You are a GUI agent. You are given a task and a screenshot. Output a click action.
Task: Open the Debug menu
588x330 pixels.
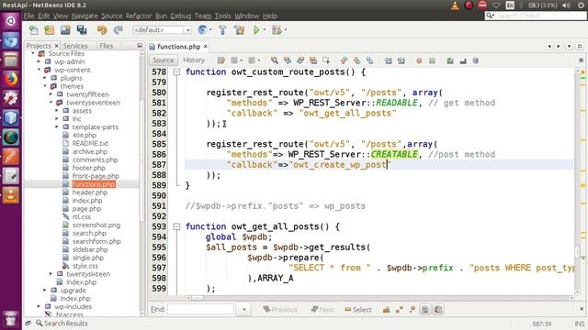pyautogui.click(x=181, y=16)
